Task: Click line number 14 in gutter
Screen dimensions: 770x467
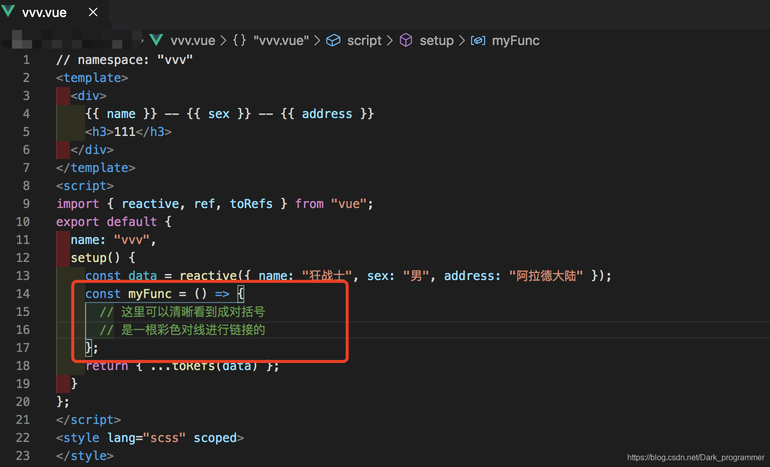Action: [x=23, y=293]
